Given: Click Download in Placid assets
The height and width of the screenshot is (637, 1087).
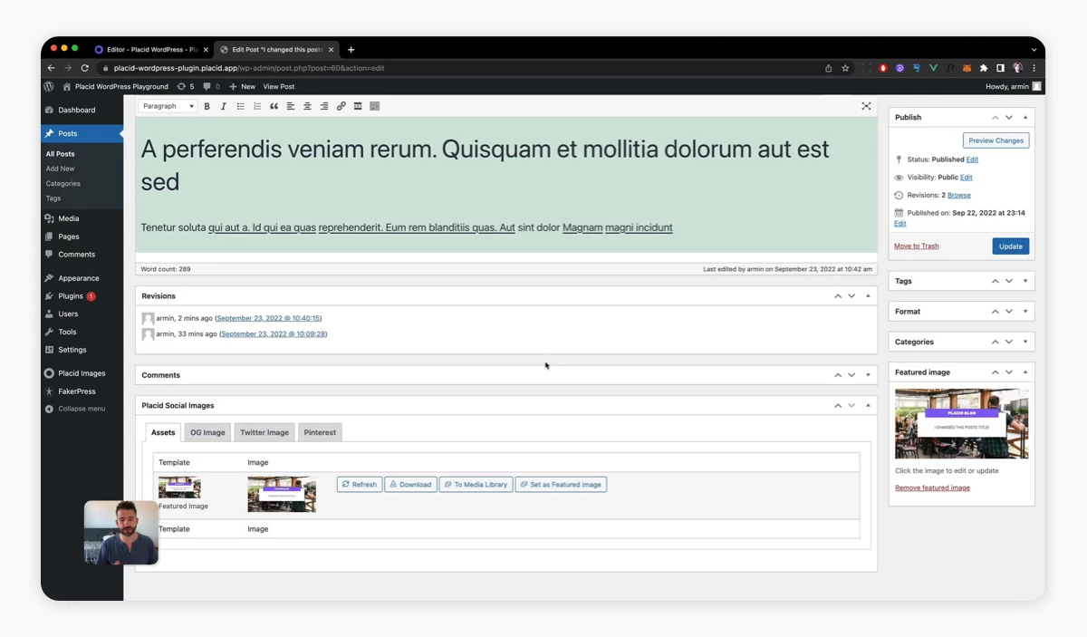Looking at the screenshot, I should point(410,485).
